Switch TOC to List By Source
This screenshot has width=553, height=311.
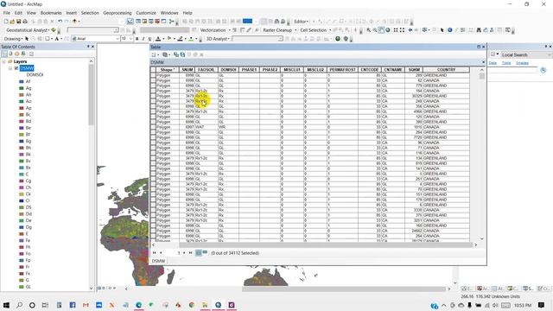(x=10, y=54)
